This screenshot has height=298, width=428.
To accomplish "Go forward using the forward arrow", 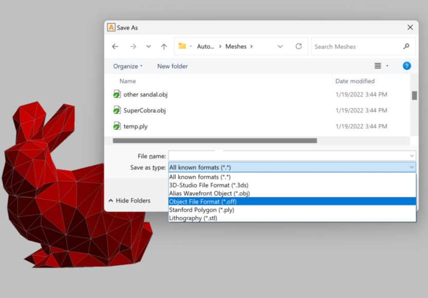I will click(x=133, y=47).
